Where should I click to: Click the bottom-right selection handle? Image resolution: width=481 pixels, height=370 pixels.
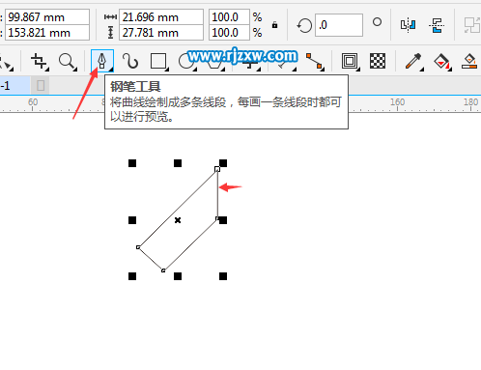point(223,276)
